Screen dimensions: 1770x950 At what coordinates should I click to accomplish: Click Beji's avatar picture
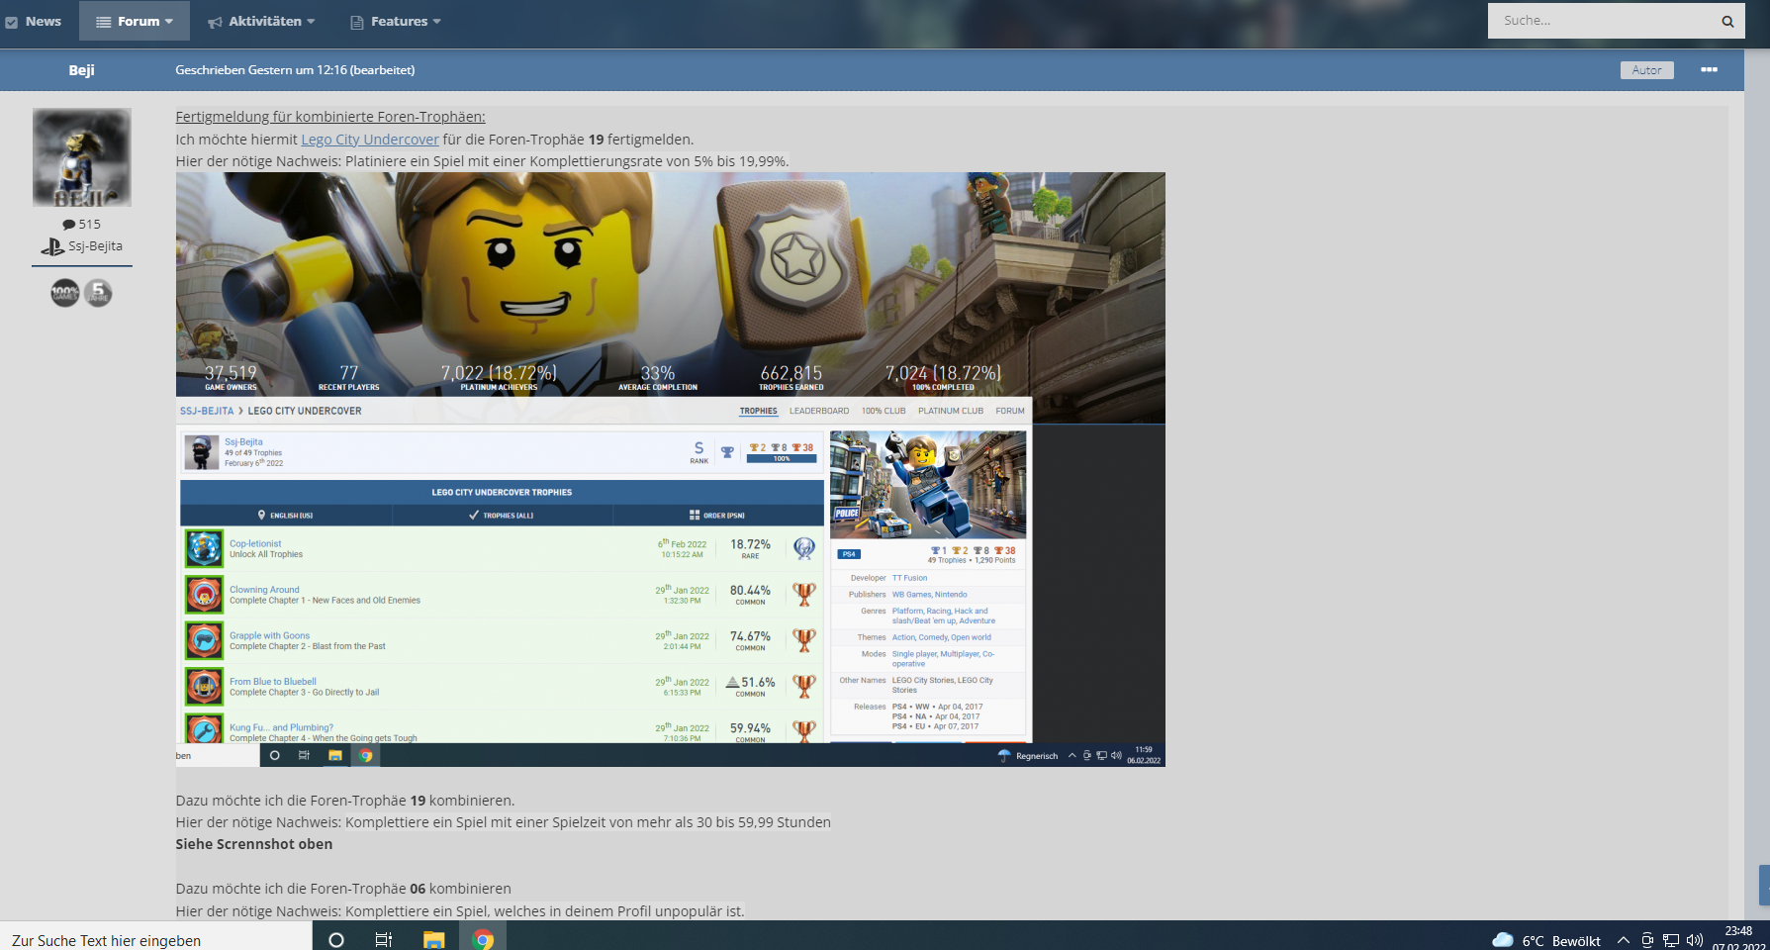point(82,157)
